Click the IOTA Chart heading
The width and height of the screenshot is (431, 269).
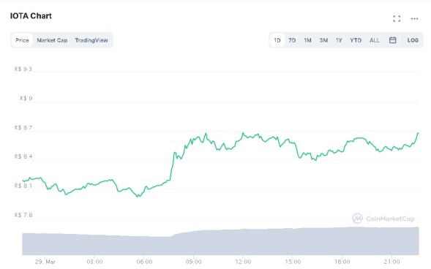coord(31,16)
